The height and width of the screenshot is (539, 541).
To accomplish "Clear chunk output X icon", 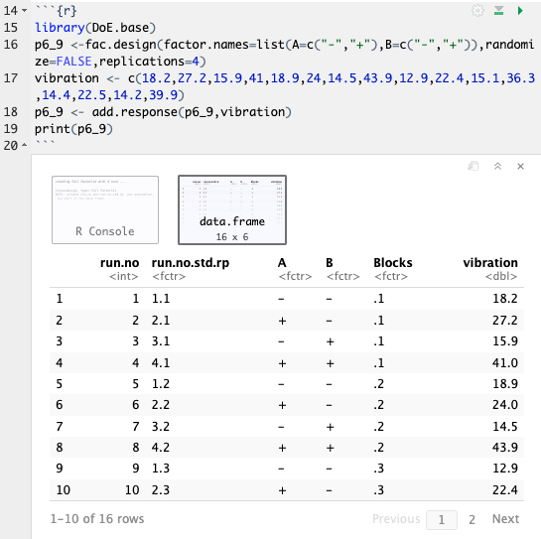I will [520, 167].
